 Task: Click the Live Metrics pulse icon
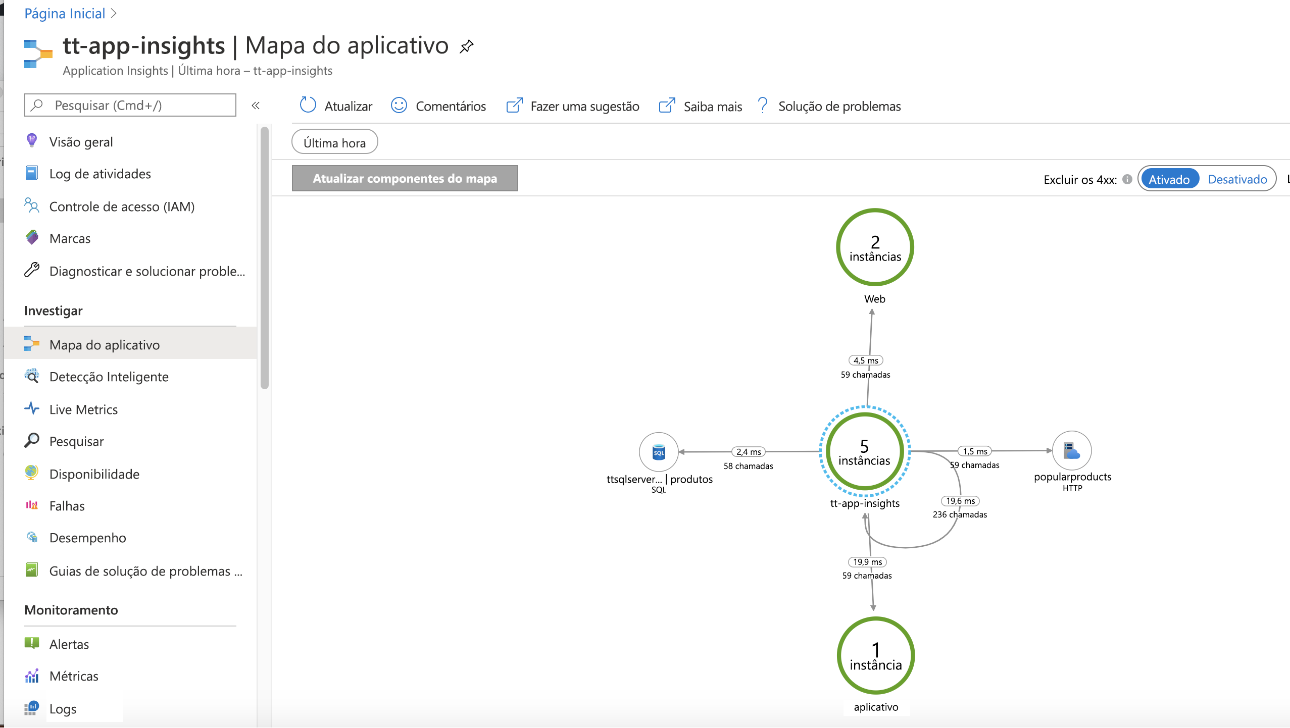tap(31, 408)
